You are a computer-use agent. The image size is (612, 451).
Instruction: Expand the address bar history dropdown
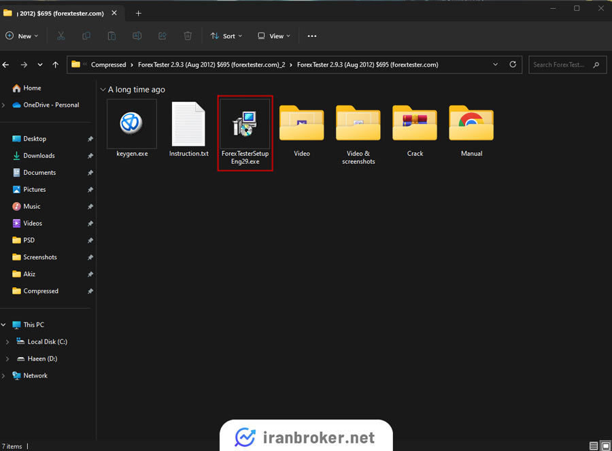(x=495, y=65)
